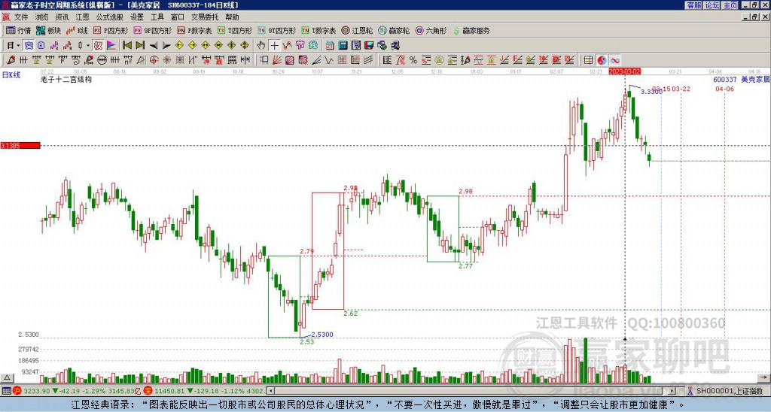The width and height of the screenshot is (771, 412).
Task: Click the up triangle button at volume pane
Action: 7,377
